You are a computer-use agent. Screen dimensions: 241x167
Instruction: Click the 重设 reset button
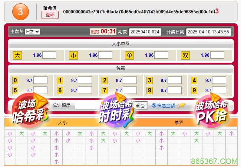[x=141, y=106]
